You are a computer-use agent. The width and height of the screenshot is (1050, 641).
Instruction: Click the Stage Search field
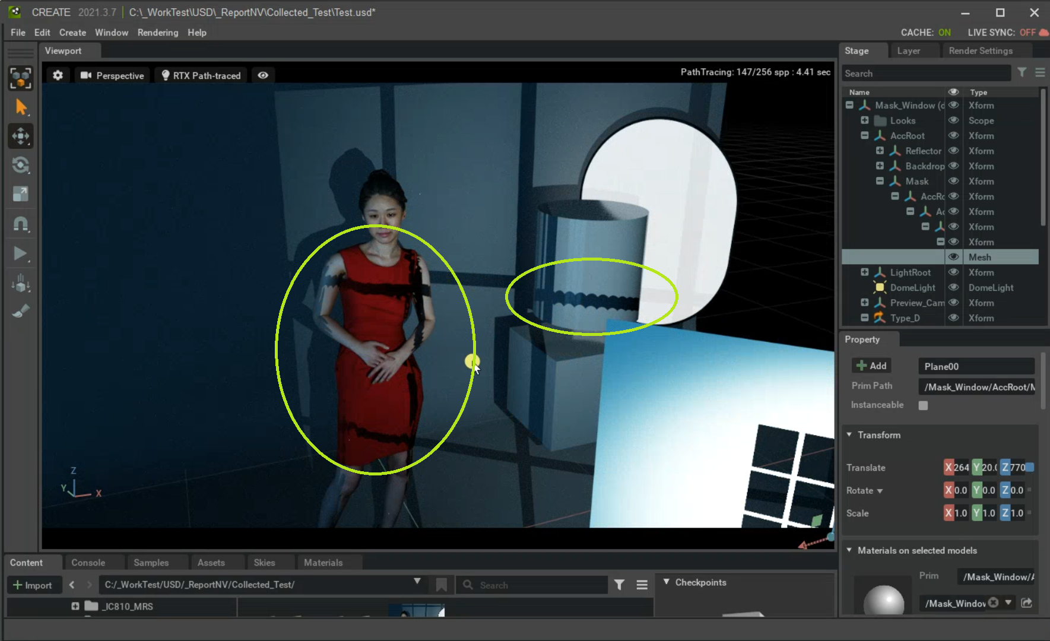(x=926, y=73)
